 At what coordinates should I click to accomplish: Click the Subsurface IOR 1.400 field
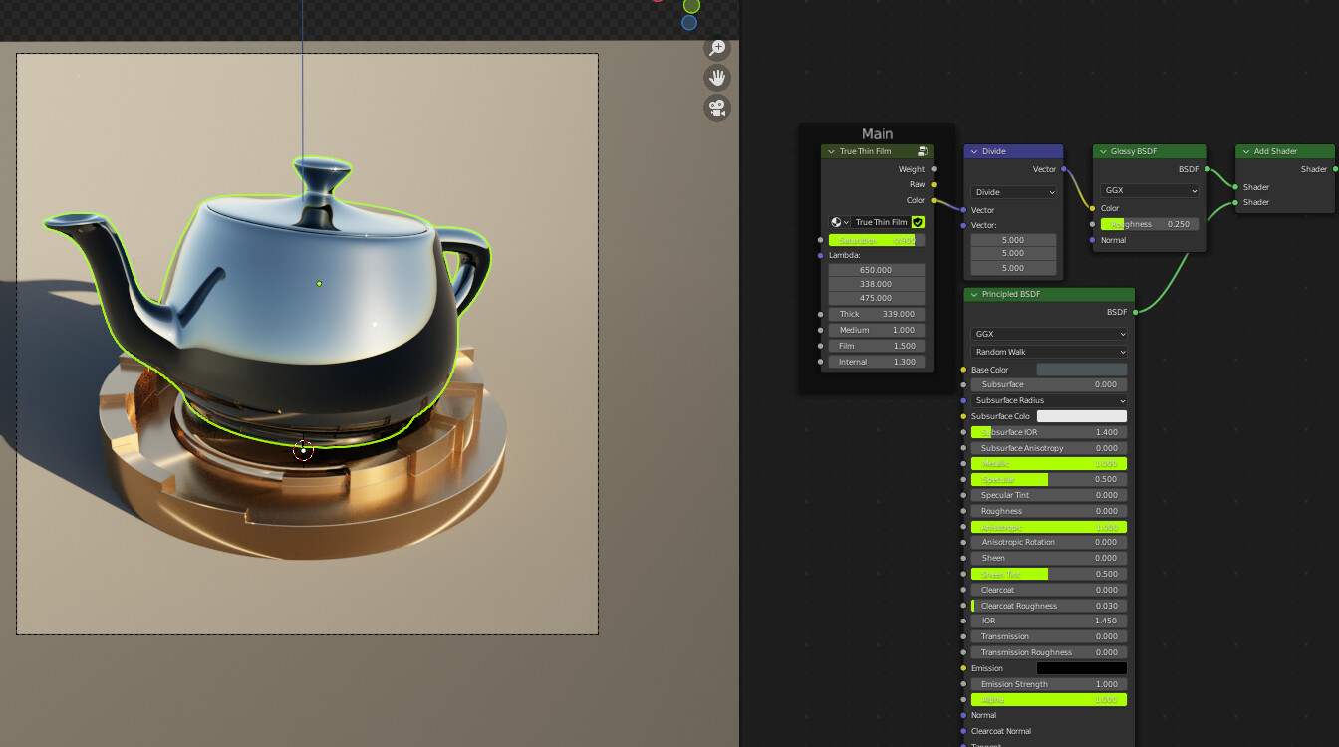[1049, 432]
